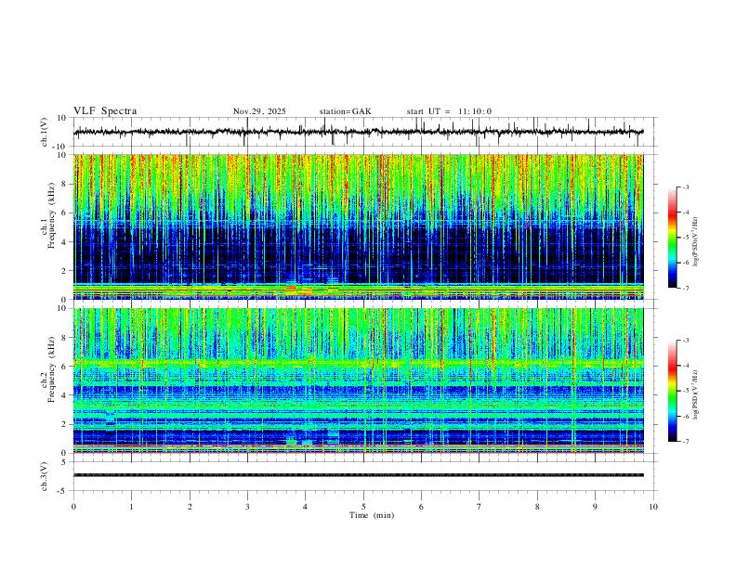The width and height of the screenshot is (736, 568).
Task: Click the "-6" label on ch.2 colorbar
Action: point(685,416)
